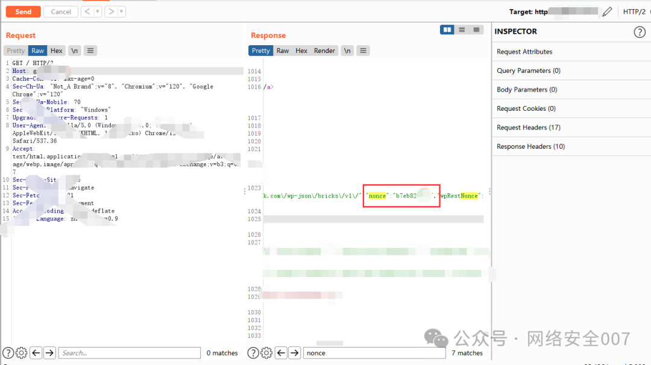The image size is (651, 365).
Task: Click the highlighted nonce key text
Action: pos(377,196)
